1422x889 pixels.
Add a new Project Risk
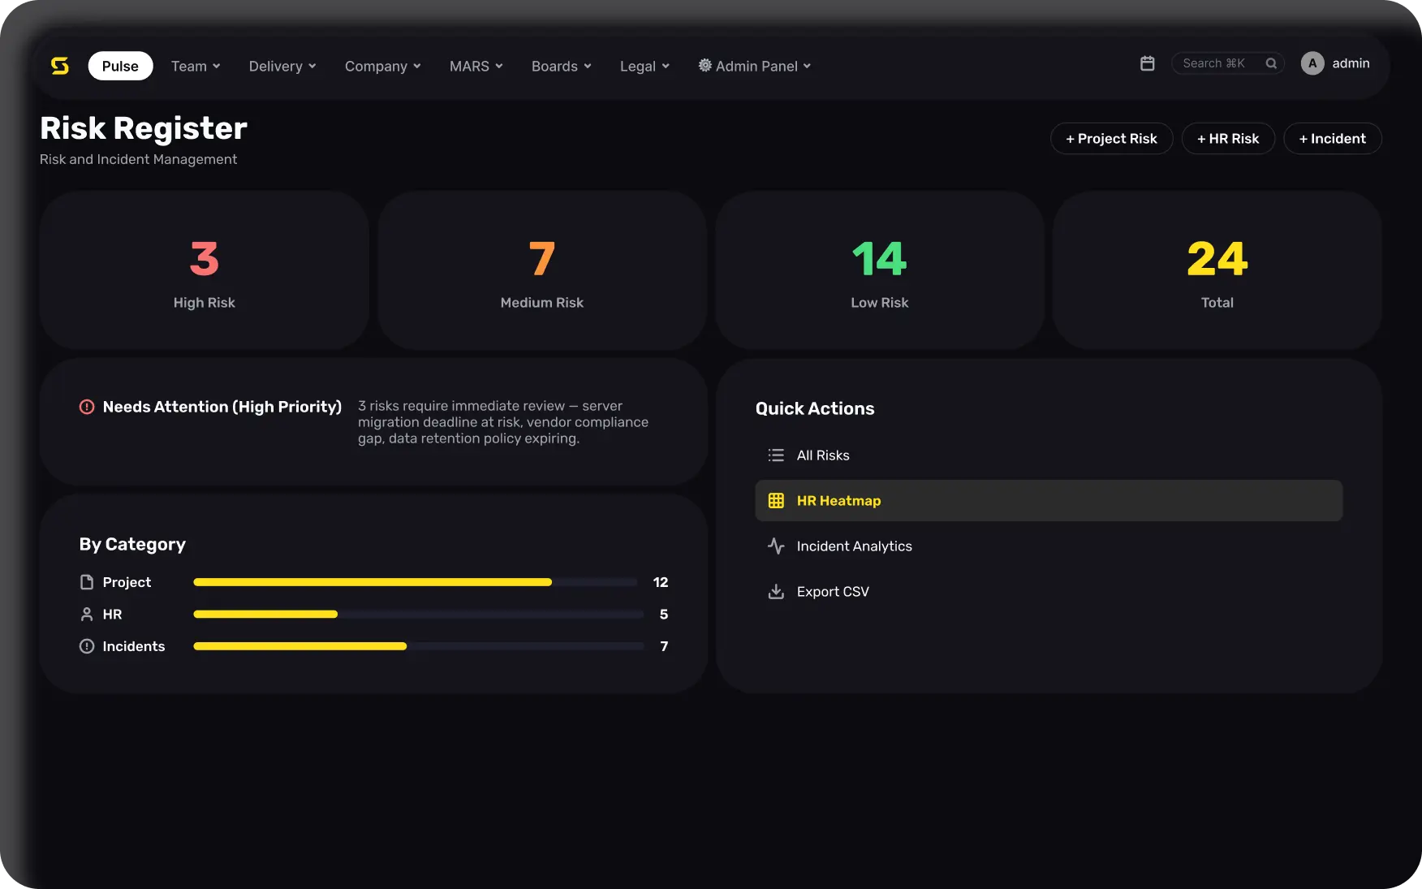[1111, 139]
